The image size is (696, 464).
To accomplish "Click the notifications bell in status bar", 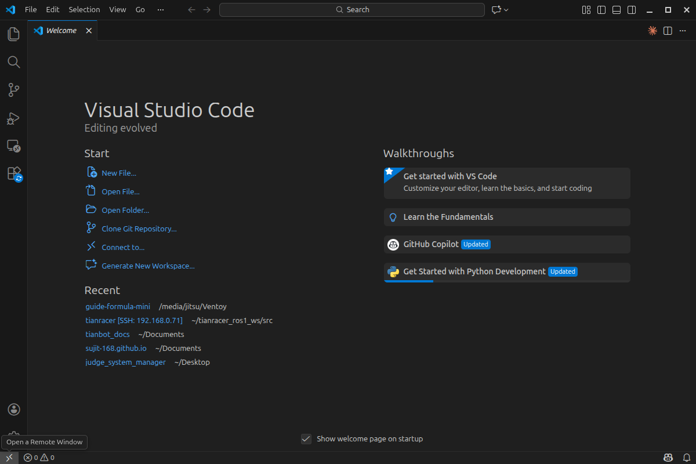I will (687, 458).
